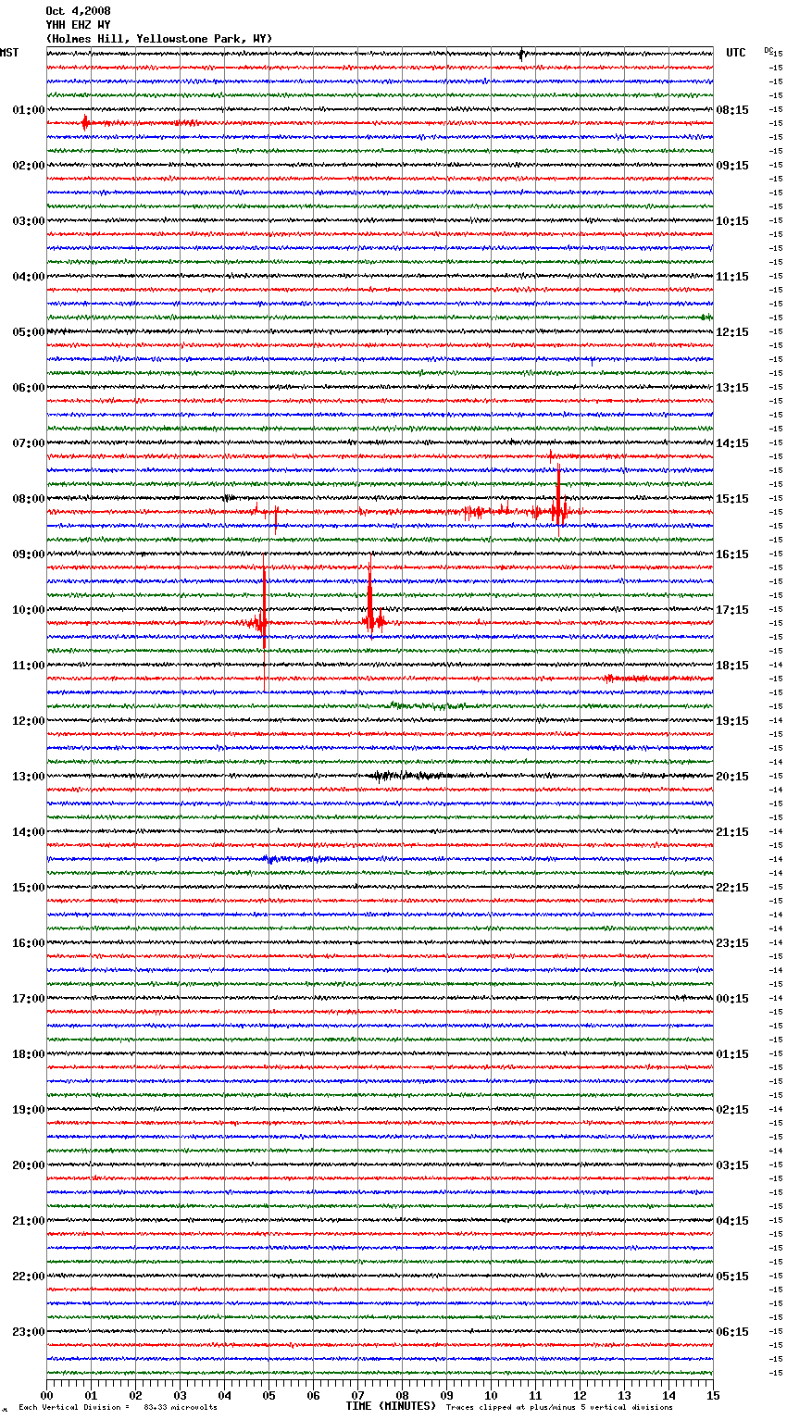Click the UTC column header
This screenshot has height=1420, width=787.
(x=736, y=53)
